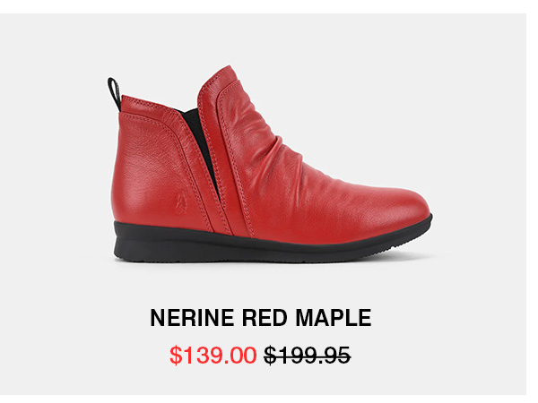Click the crossed-out $199.95 original price

coord(307,355)
